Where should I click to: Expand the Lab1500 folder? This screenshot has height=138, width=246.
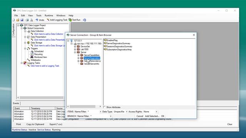[75, 49]
